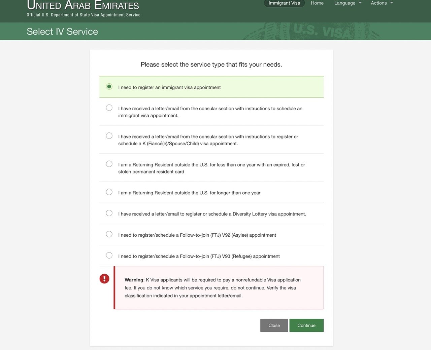Select the schedule immigrant visa appointment letter option
This screenshot has height=350, width=431.
tap(109, 108)
